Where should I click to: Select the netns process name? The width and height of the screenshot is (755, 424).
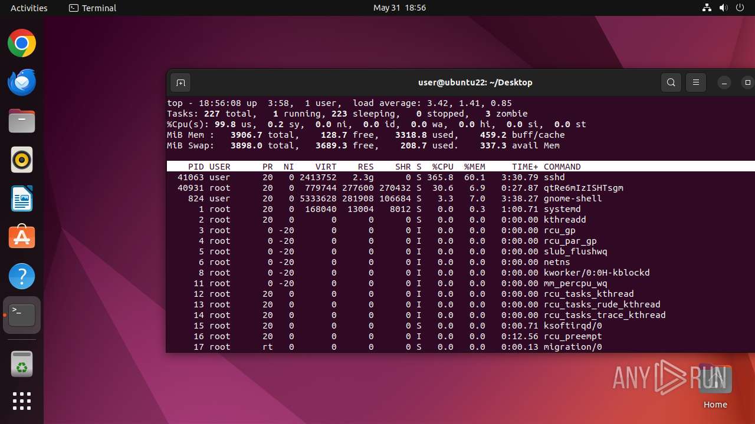click(557, 262)
